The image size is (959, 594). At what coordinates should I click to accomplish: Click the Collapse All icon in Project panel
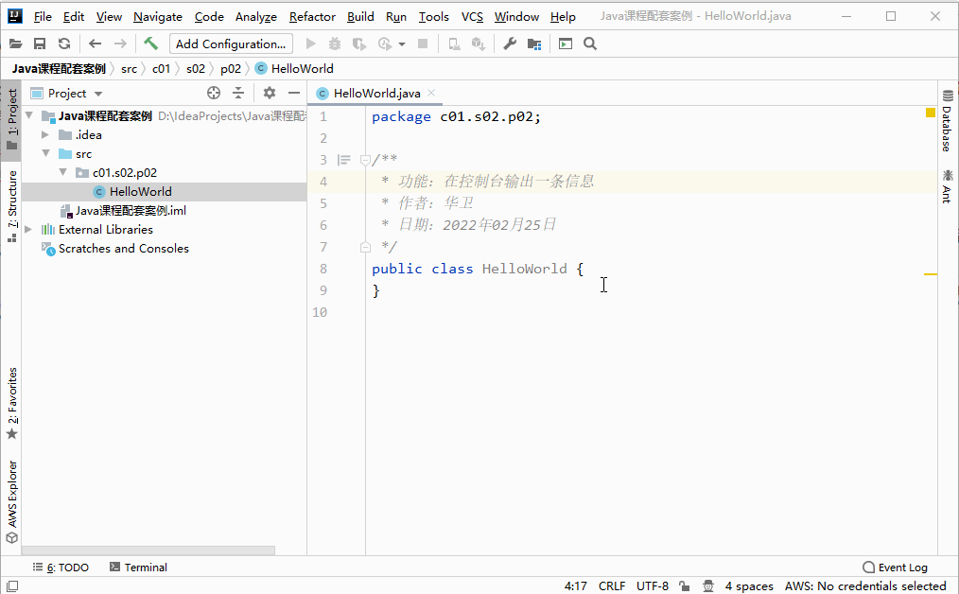click(238, 93)
